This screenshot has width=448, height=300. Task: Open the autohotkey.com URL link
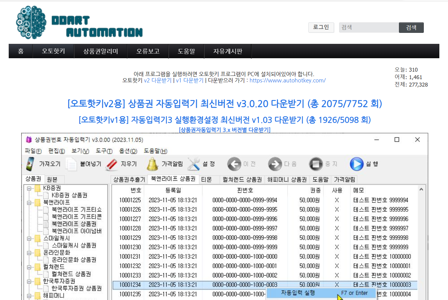coord(287,80)
